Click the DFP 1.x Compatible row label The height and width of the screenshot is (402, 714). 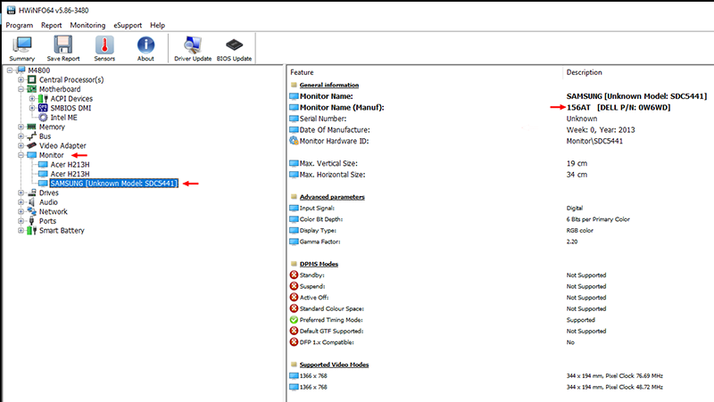[x=327, y=342]
